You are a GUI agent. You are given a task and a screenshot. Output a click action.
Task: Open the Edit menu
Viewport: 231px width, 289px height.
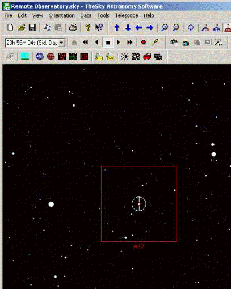pos(22,15)
